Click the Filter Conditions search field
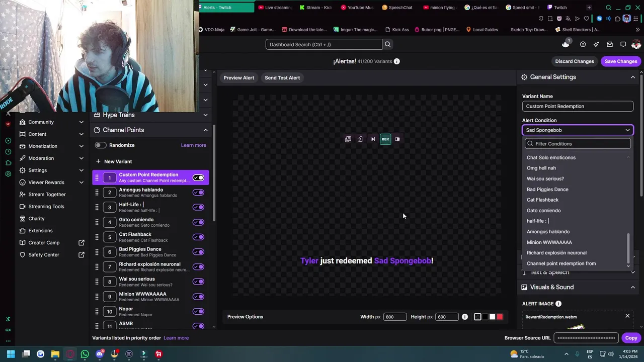The height and width of the screenshot is (362, 644). [x=578, y=144]
